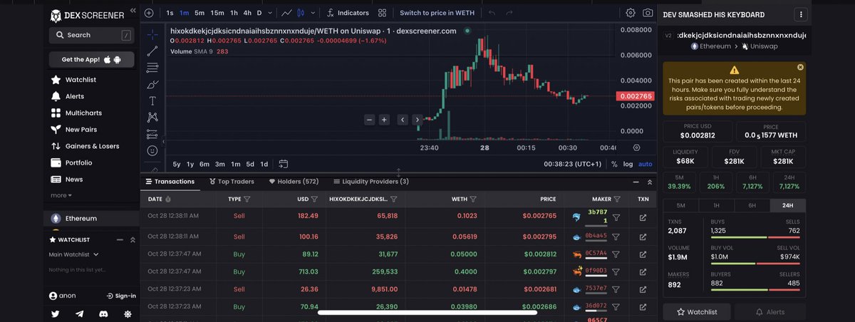Open the Fibonacci retracement tools
This screenshot has width=855, height=322.
[x=152, y=68]
